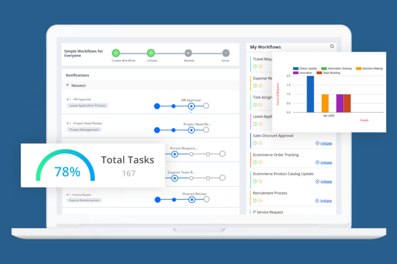Click the green Initiate magnifier step icon
397x264 pixels.
tap(150, 53)
